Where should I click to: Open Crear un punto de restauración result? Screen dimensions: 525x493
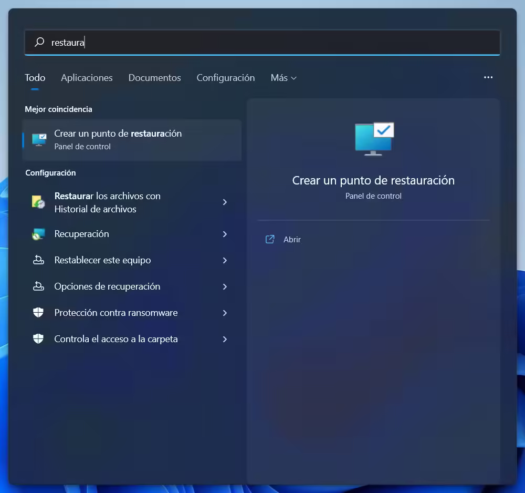tap(132, 140)
